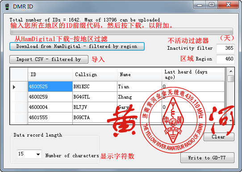Close the DMR ID window
This screenshot has width=242, height=172.
click(x=228, y=4)
